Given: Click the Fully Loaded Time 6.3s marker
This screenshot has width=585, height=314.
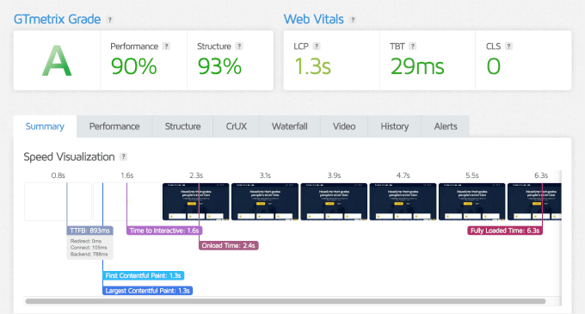Looking at the screenshot, I should click(505, 231).
